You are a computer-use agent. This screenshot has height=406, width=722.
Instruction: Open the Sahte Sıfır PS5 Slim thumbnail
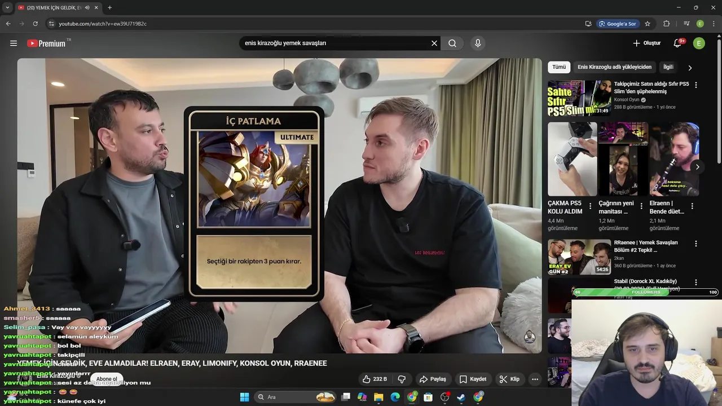point(579,98)
